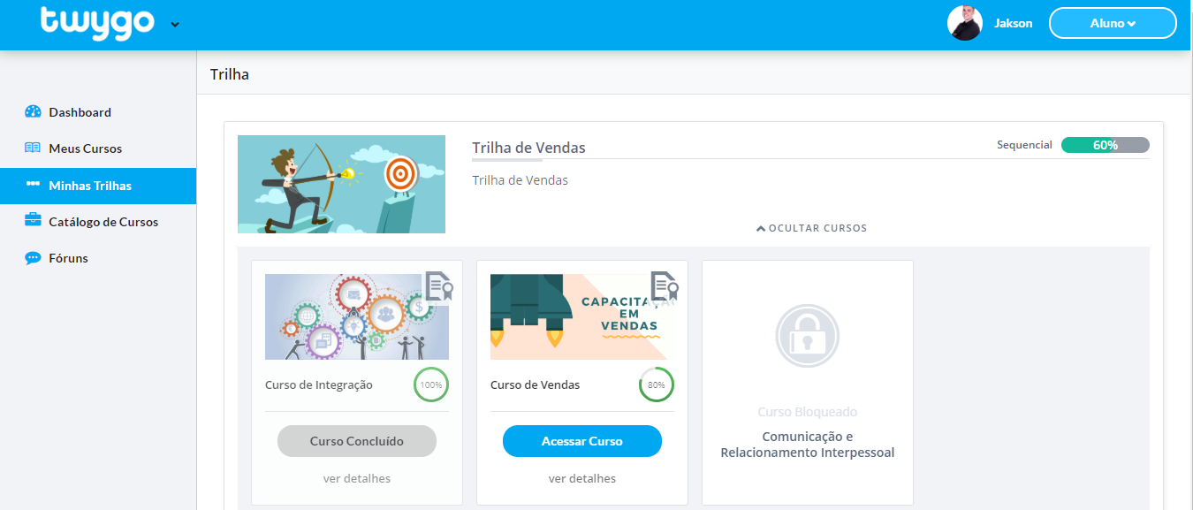The image size is (1193, 510).
Task: Click the 80% completion circle on Curso de Vendas
Action: [656, 384]
